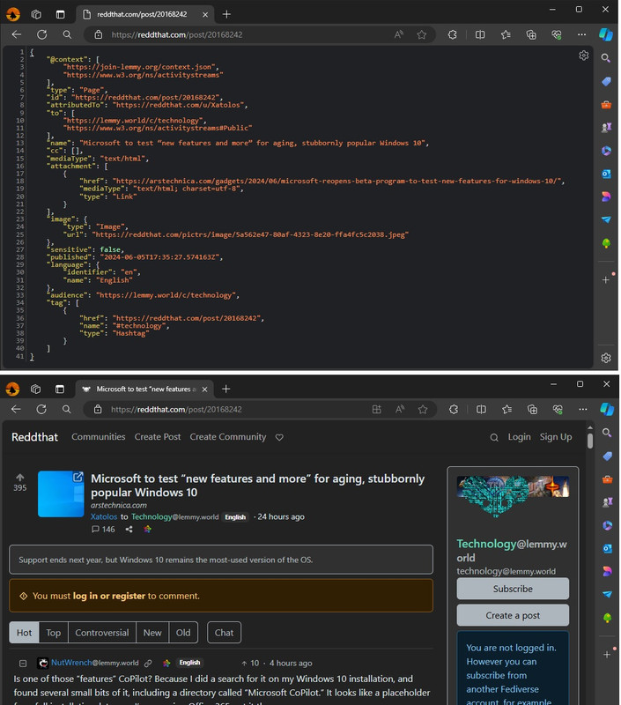This screenshot has width=621, height=705.
Task: Click Reddthat home brand link
Action: (x=34, y=437)
